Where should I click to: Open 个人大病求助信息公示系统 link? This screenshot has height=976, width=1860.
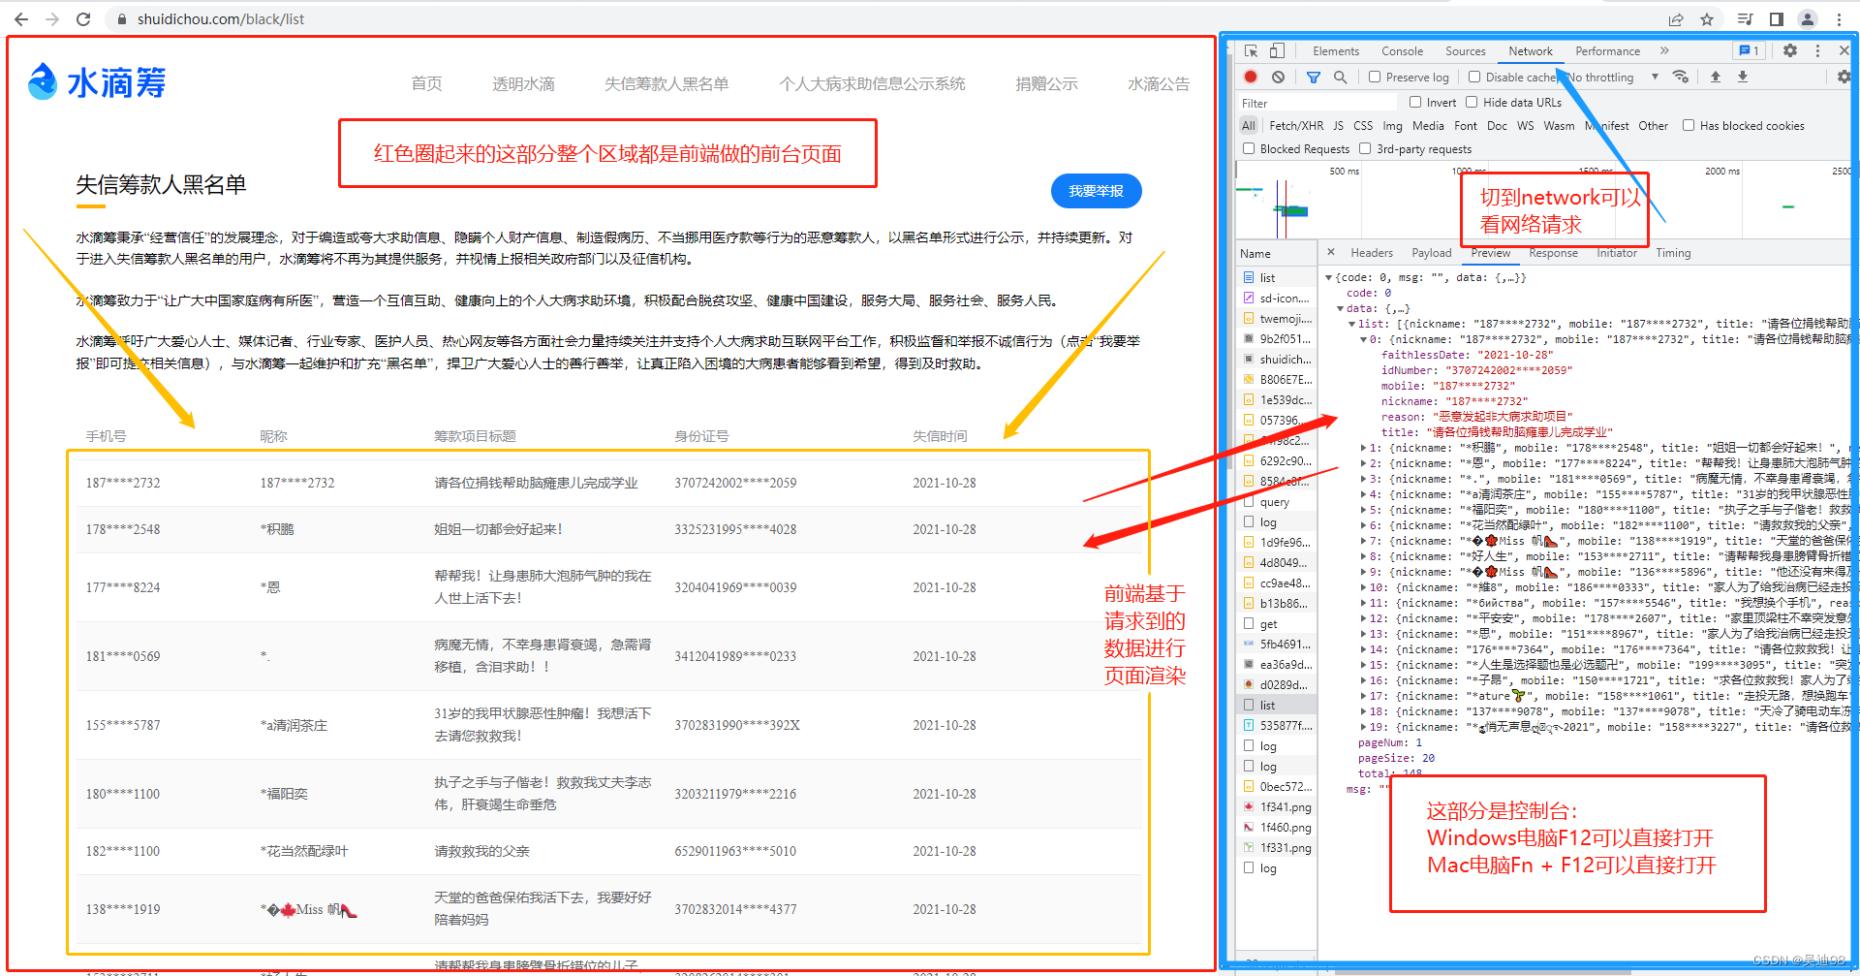point(872,84)
